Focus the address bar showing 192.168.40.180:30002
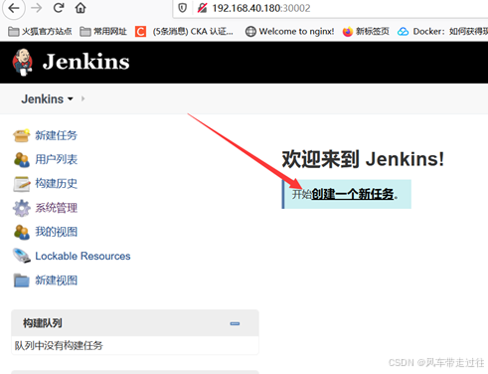488x374 pixels. [331, 8]
